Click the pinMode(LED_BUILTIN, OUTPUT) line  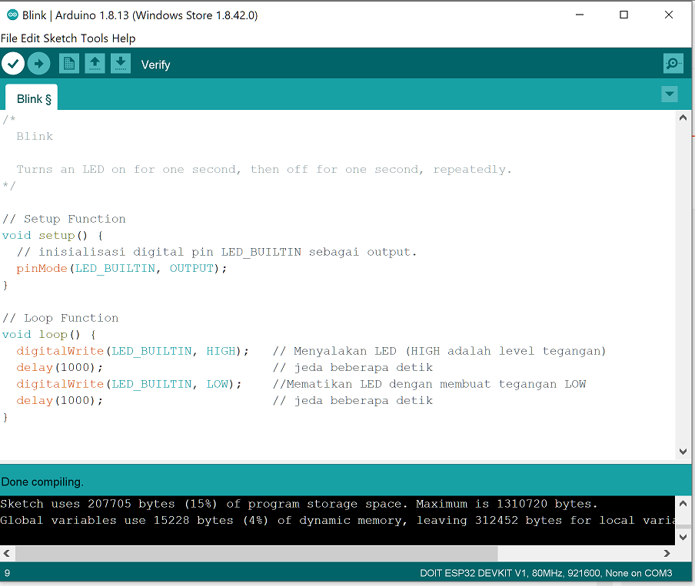pos(121,268)
